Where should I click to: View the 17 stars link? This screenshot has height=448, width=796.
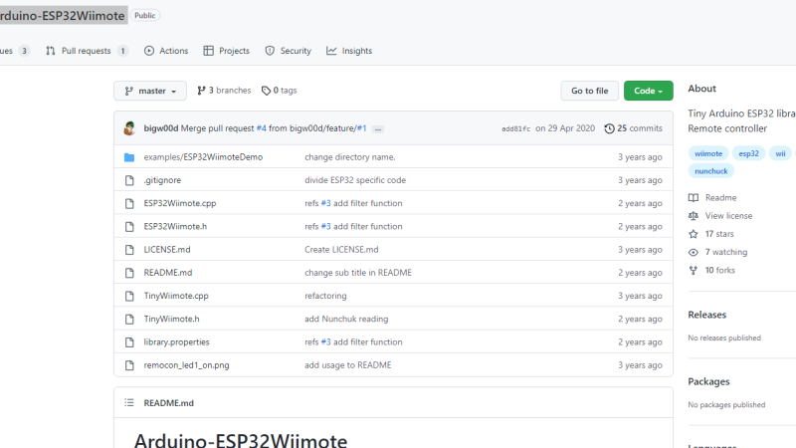(711, 234)
